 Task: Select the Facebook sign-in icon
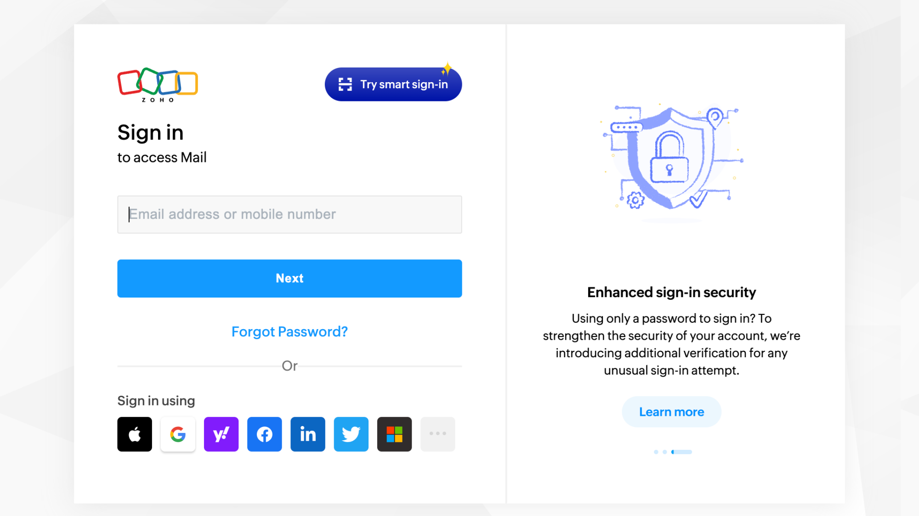click(264, 434)
